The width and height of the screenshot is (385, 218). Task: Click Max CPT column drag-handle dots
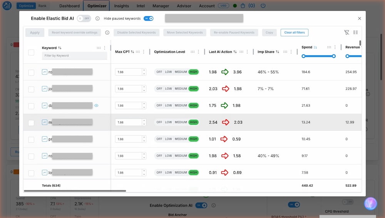(138, 52)
